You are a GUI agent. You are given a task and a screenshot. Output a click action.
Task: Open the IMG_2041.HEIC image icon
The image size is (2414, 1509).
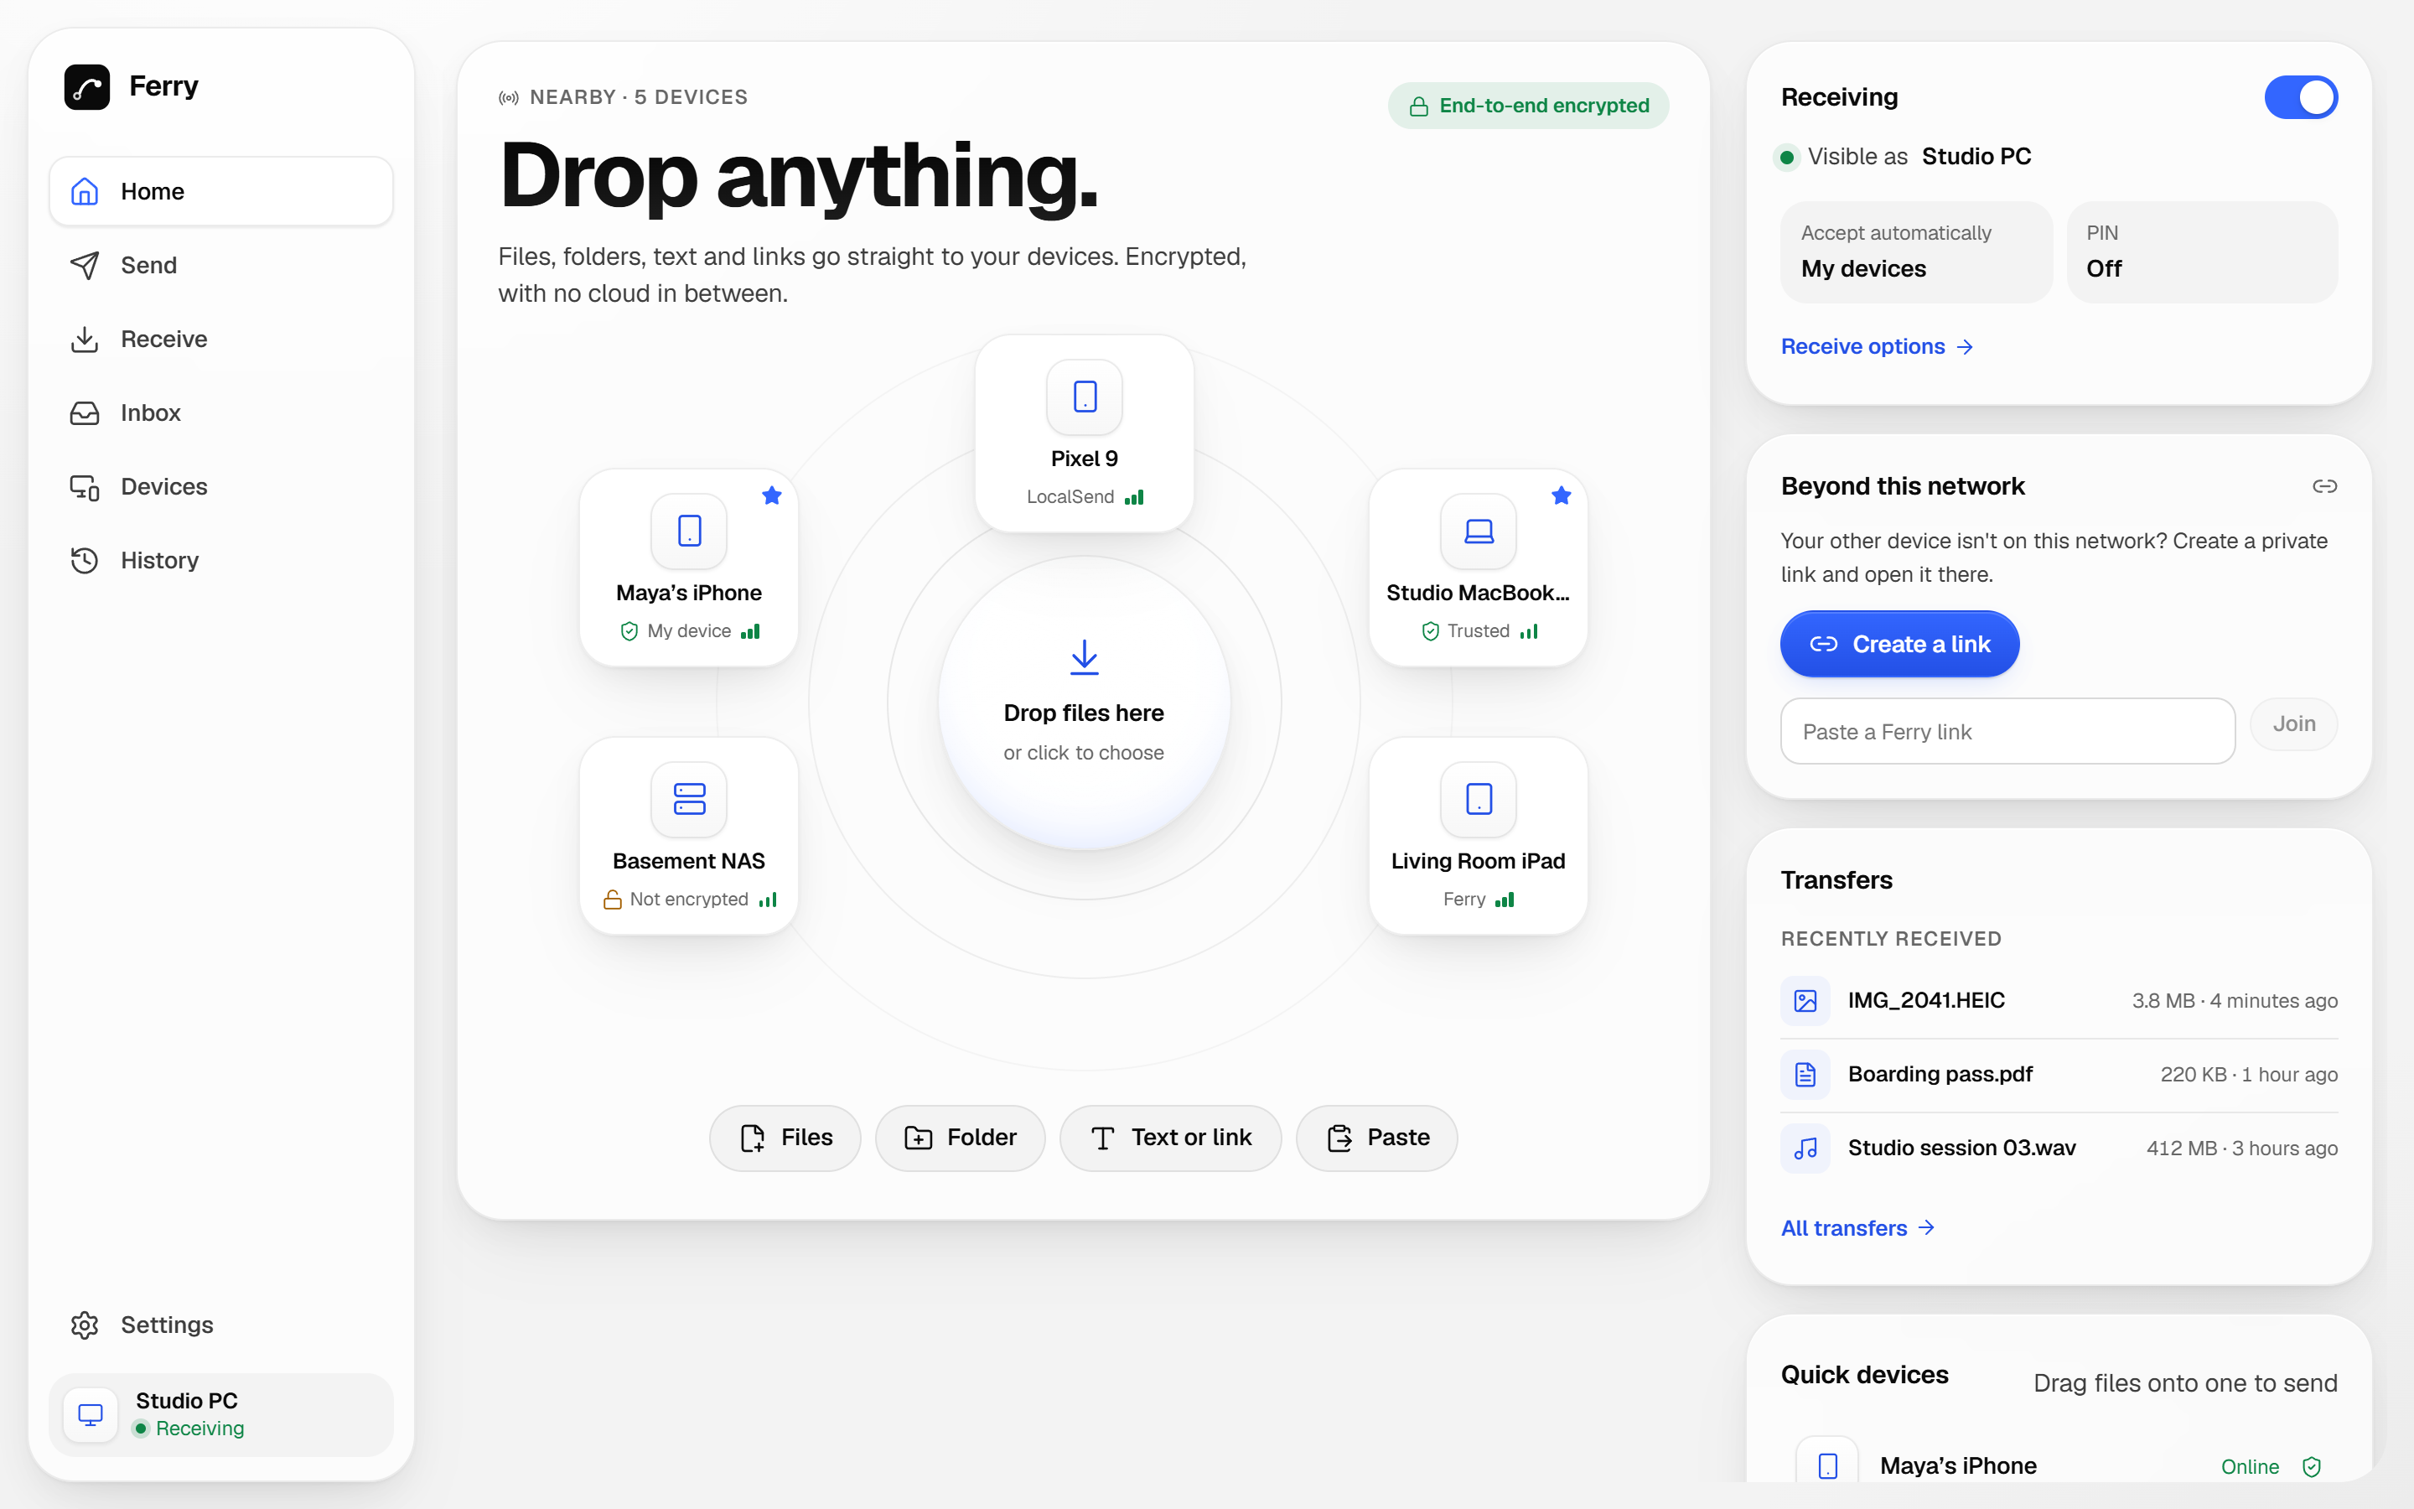(1805, 1000)
